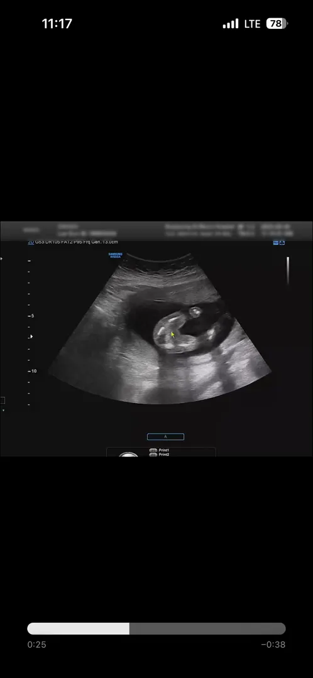
Task: Click the Print1 key label
Action: click(163, 450)
